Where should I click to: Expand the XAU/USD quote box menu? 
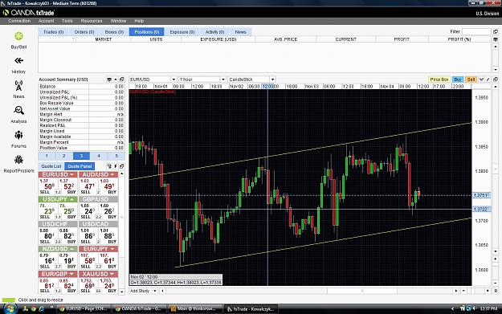(112, 274)
